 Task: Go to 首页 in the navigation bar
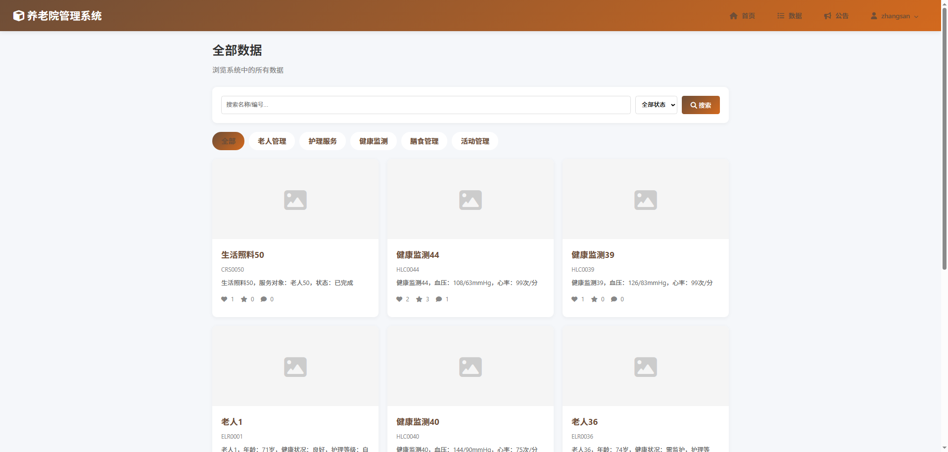click(x=742, y=16)
